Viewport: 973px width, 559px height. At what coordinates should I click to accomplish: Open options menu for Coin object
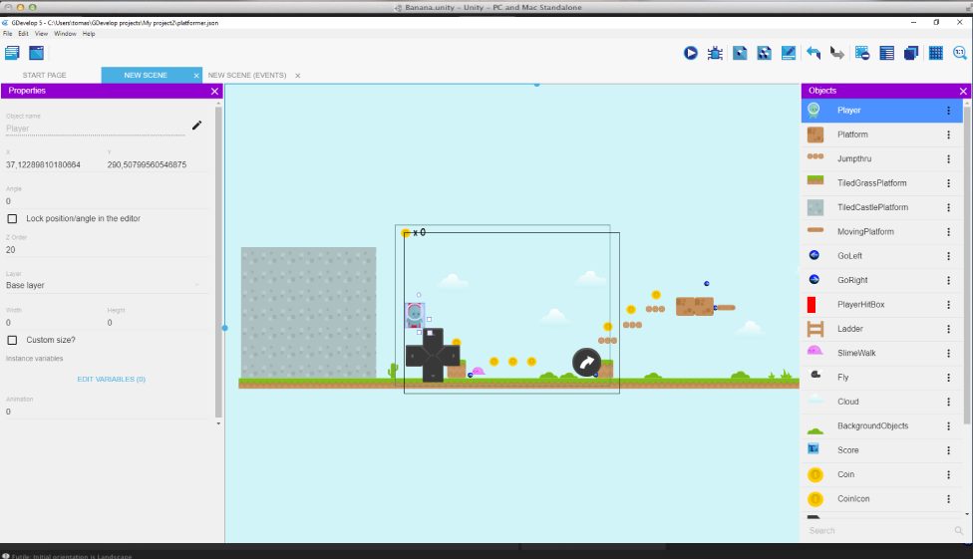(x=948, y=474)
